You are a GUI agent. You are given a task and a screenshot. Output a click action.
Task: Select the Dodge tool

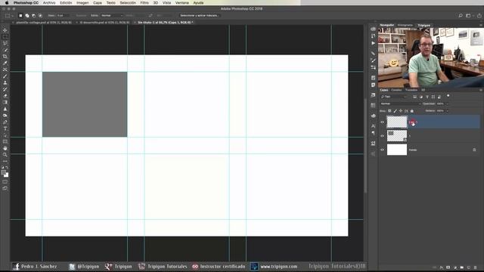5,116
